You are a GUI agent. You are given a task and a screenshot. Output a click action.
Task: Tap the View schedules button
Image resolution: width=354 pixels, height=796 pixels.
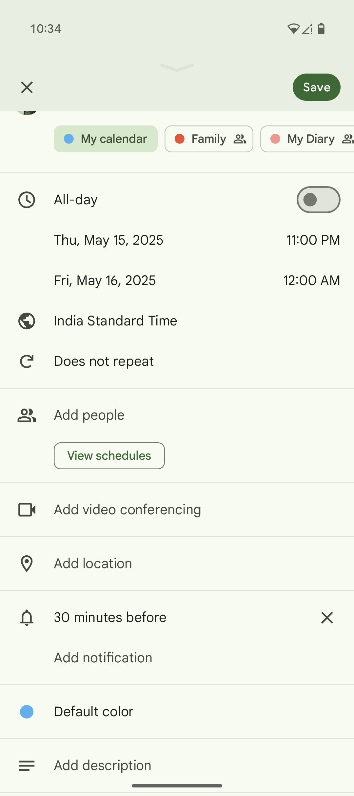point(109,456)
